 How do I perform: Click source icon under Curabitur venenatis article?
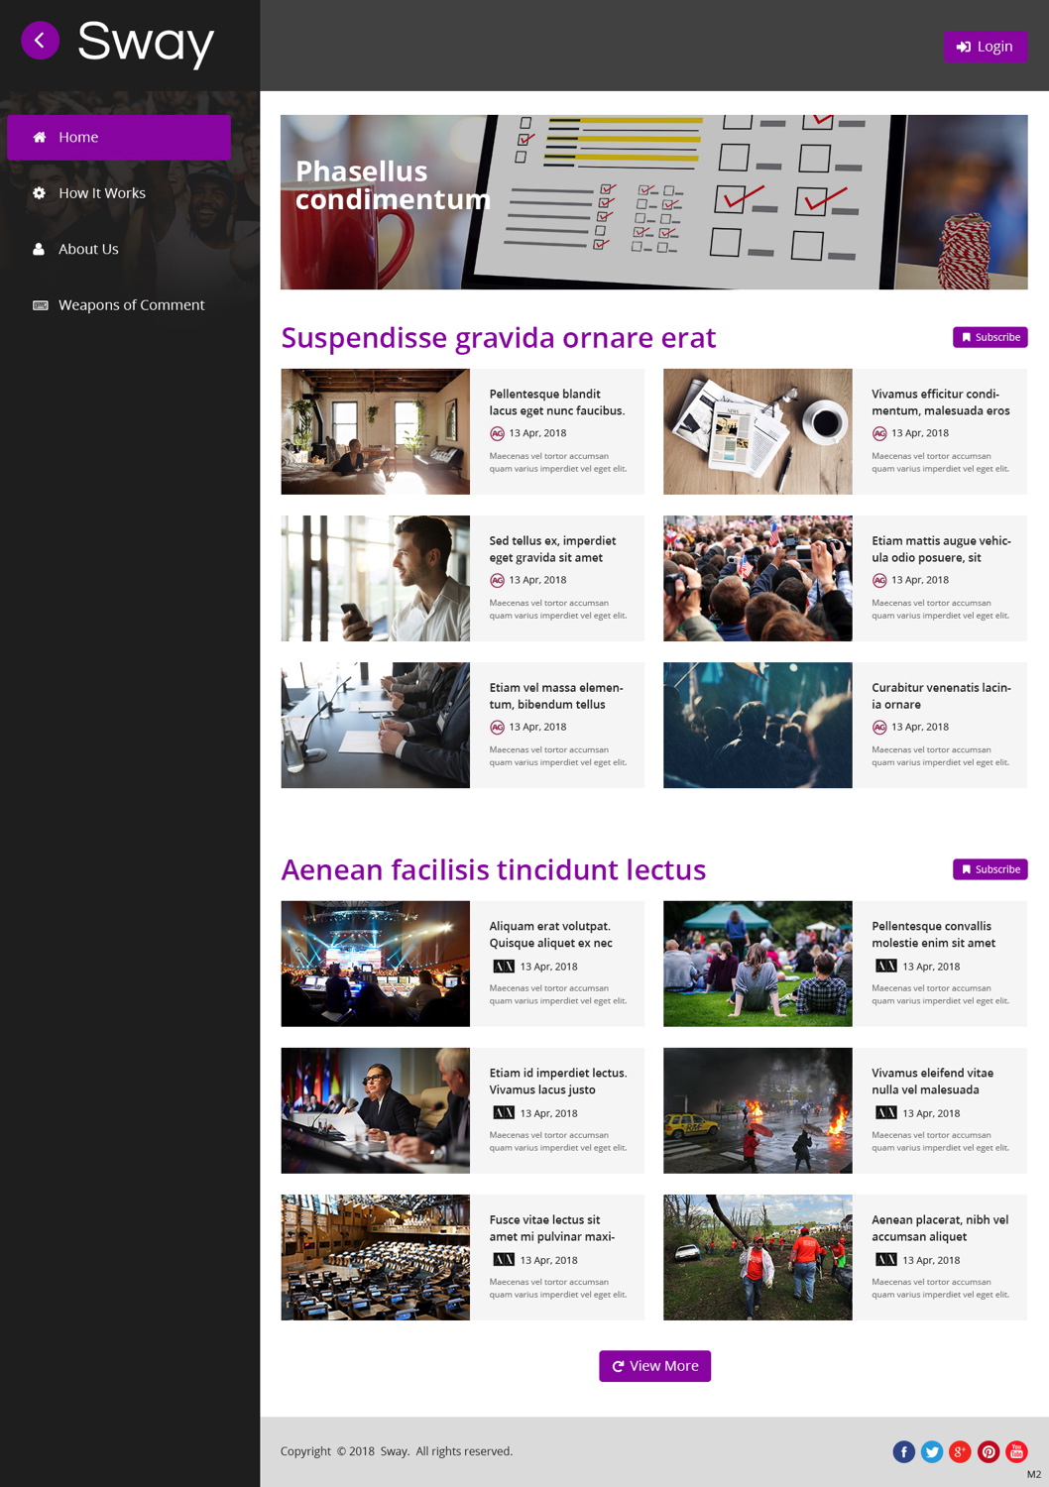click(879, 727)
